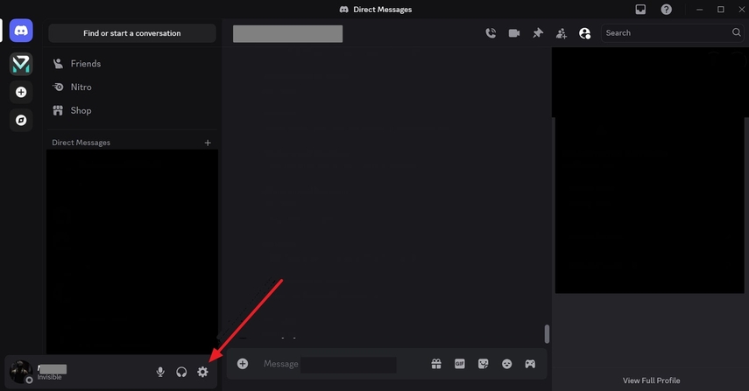Open Discord home Direct Messages icon

coord(21,31)
